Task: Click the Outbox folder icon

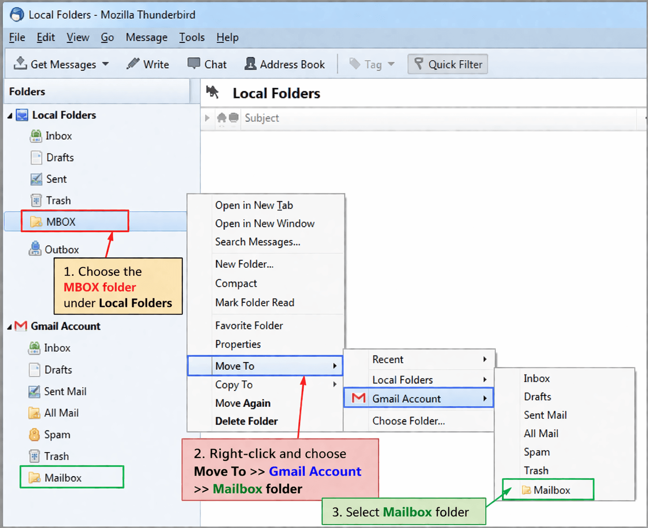Action: click(35, 249)
